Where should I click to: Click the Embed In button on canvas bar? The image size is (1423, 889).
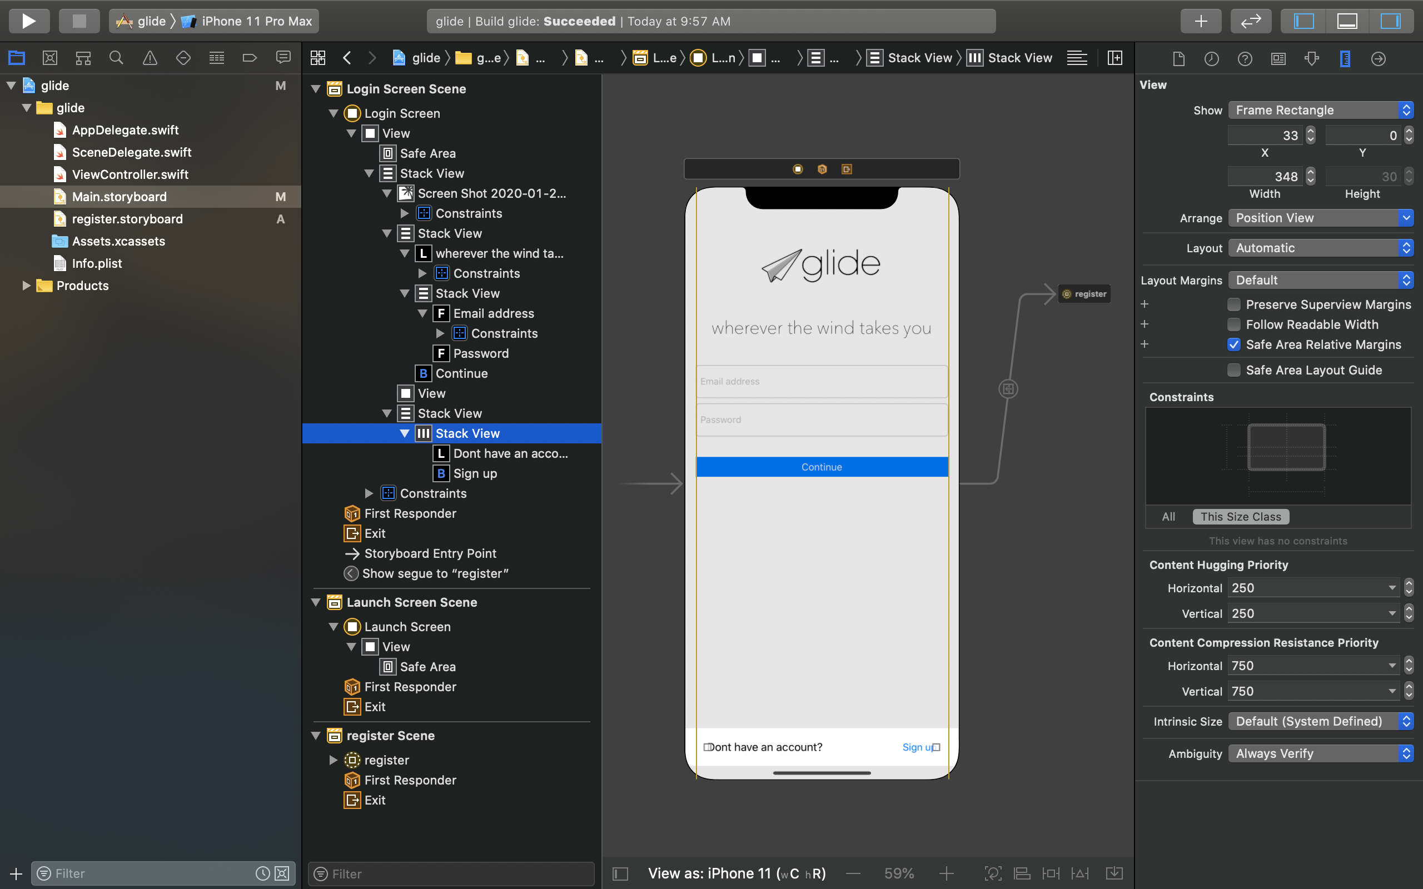[x=1114, y=873]
